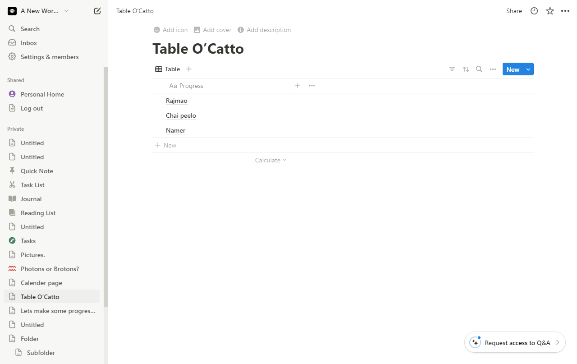Click the Table O'Catto page title
This screenshot has width=577, height=364.
pos(198,49)
